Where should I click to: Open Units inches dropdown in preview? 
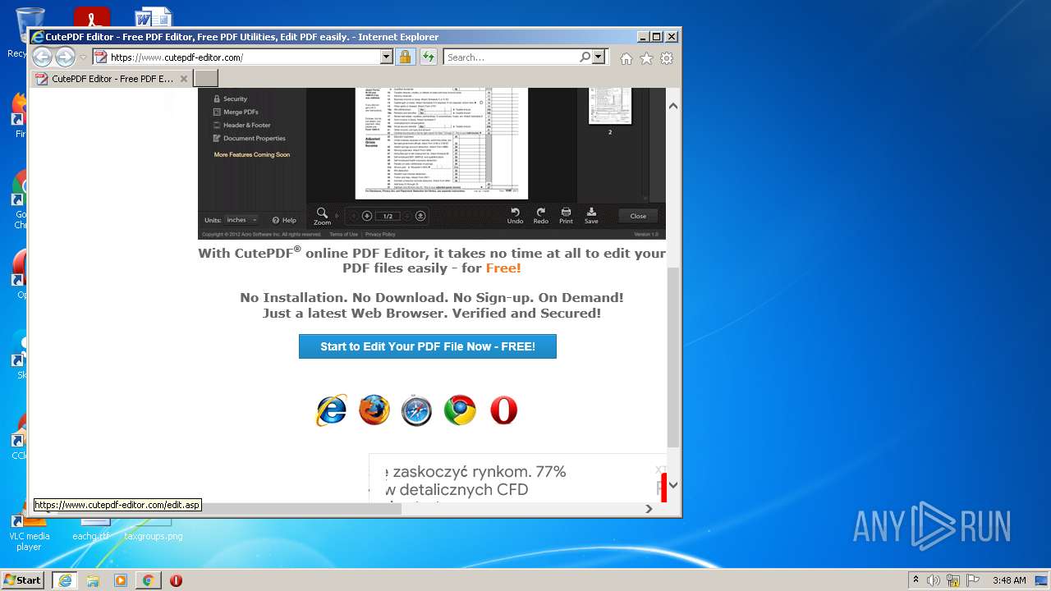tap(242, 220)
